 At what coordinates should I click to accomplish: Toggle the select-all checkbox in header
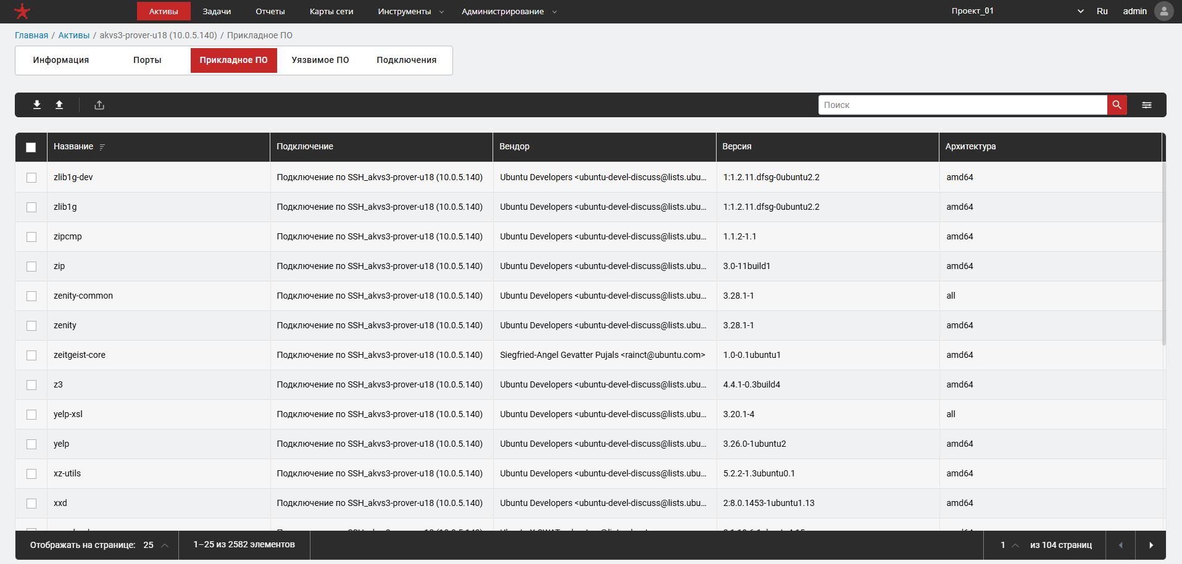31,147
